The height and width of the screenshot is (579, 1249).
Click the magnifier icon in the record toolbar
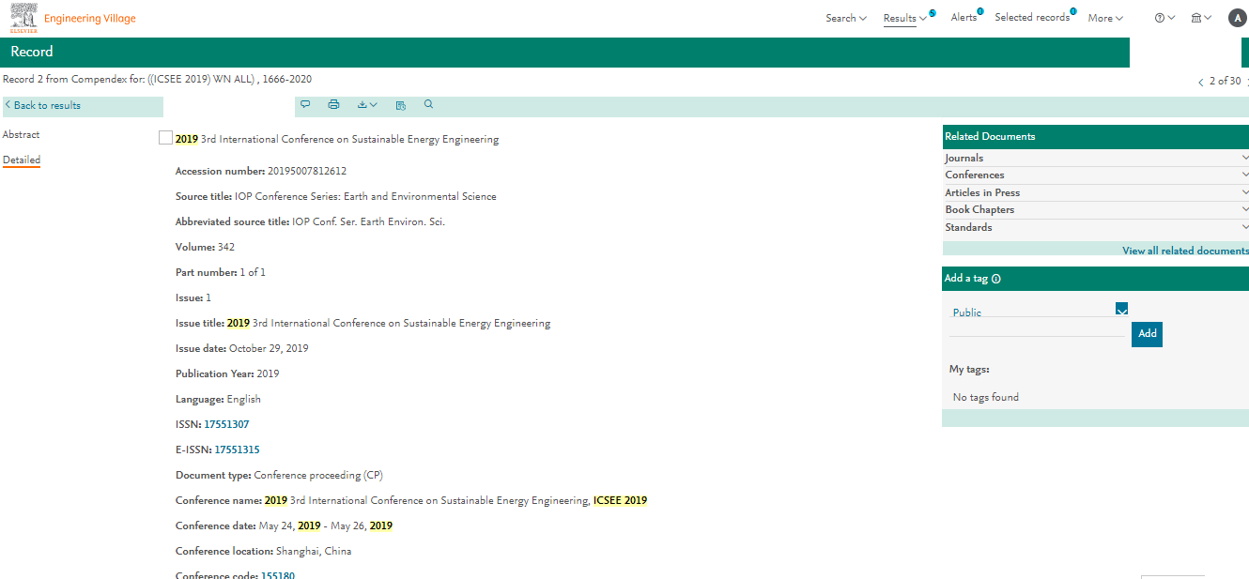429,105
